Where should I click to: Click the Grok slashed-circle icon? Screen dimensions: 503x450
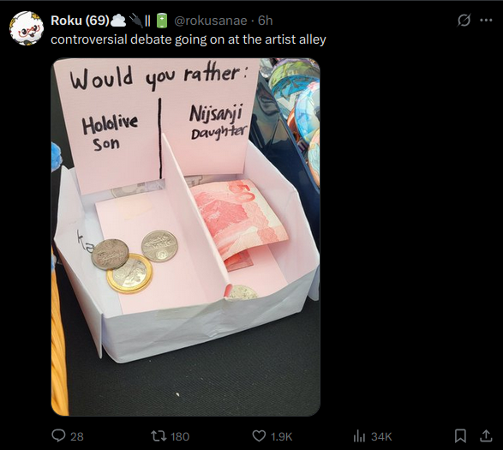click(x=464, y=21)
